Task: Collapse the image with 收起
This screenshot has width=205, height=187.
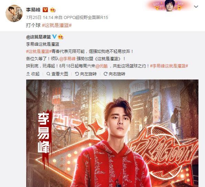Action: (33, 74)
